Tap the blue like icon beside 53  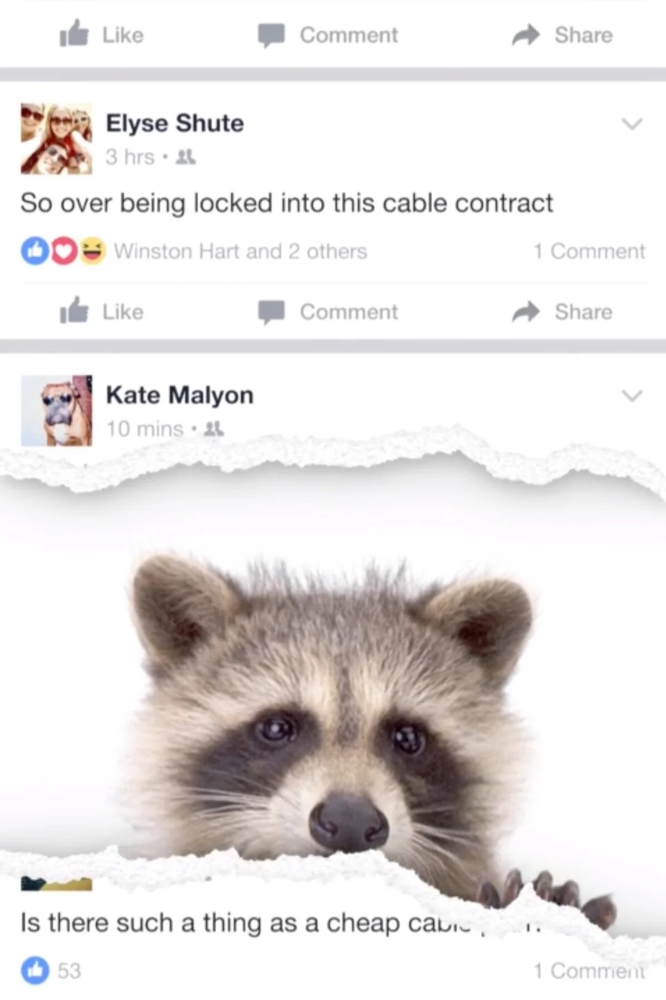coord(35,970)
